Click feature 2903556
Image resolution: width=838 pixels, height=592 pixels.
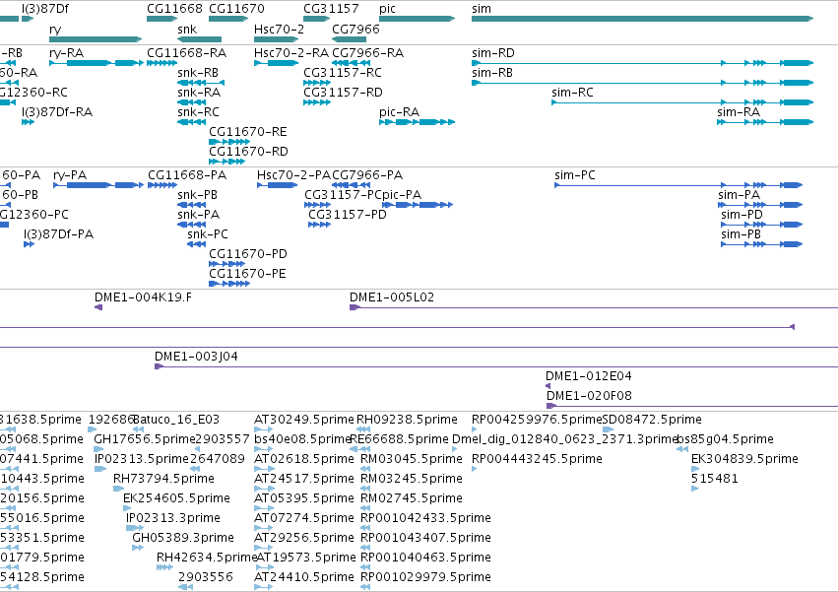pos(185,587)
